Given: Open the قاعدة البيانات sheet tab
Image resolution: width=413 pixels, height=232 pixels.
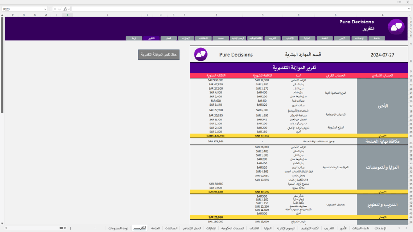Looking at the screenshot, I should tap(361, 228).
